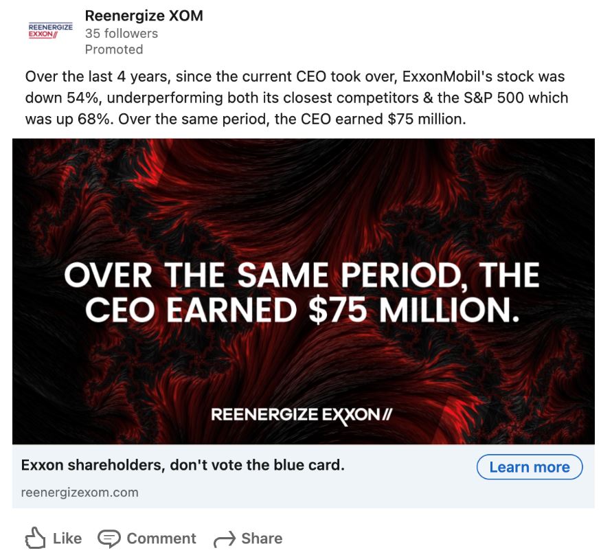Click the Like text label
This screenshot has height=555, width=601.
click(67, 539)
